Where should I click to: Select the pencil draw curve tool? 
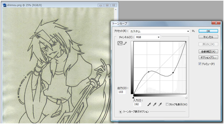coord(125,43)
